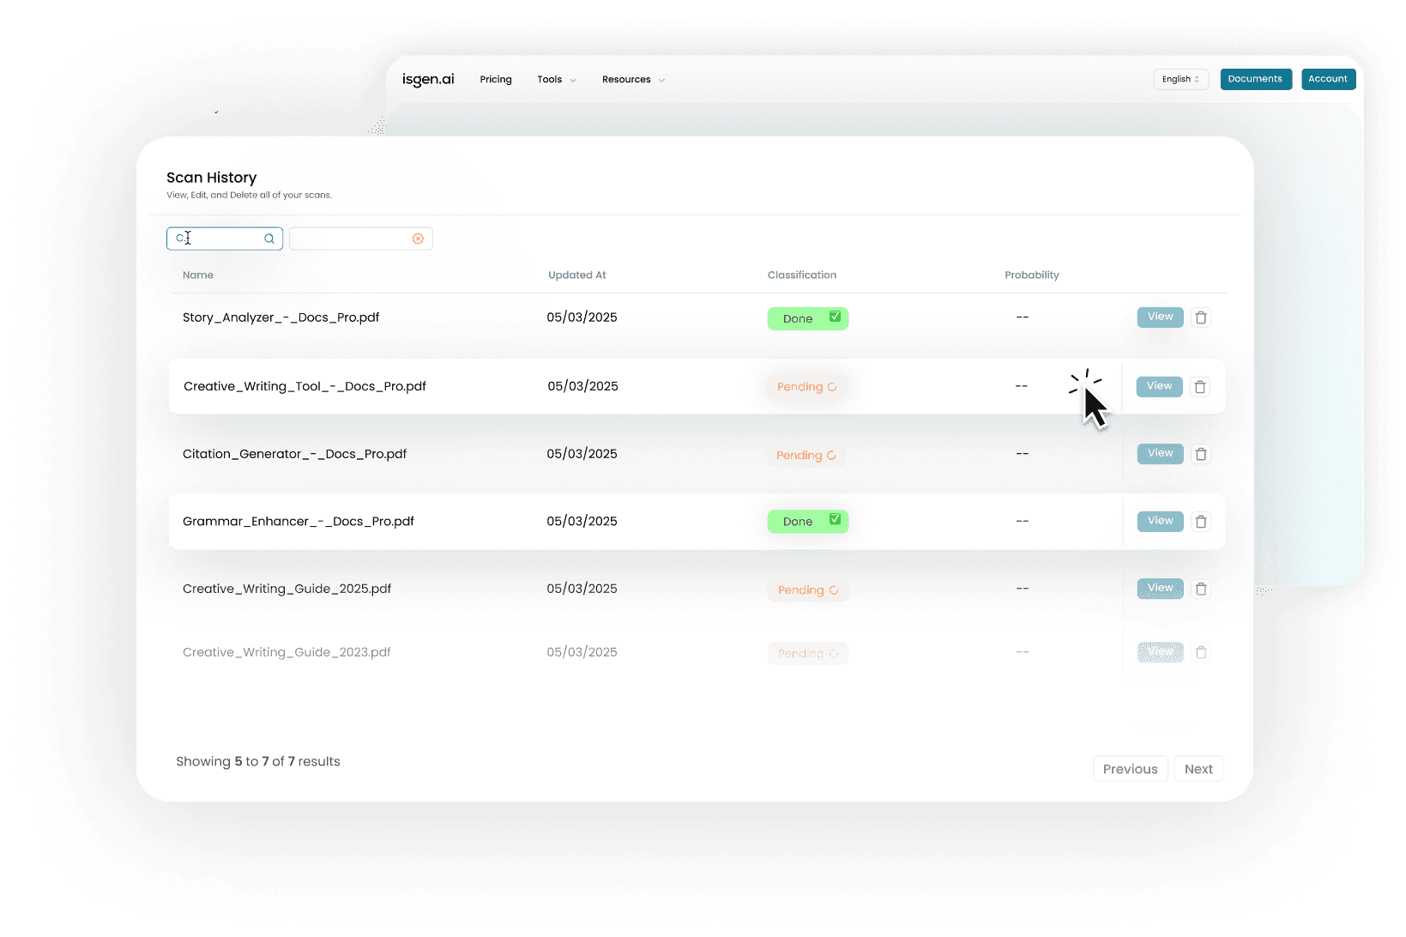This screenshot has height=937, width=1406.
Task: Go to the Next page of results
Action: click(x=1198, y=769)
